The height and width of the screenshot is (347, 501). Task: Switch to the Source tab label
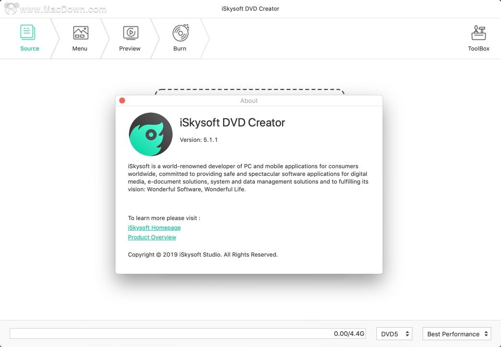tap(30, 49)
